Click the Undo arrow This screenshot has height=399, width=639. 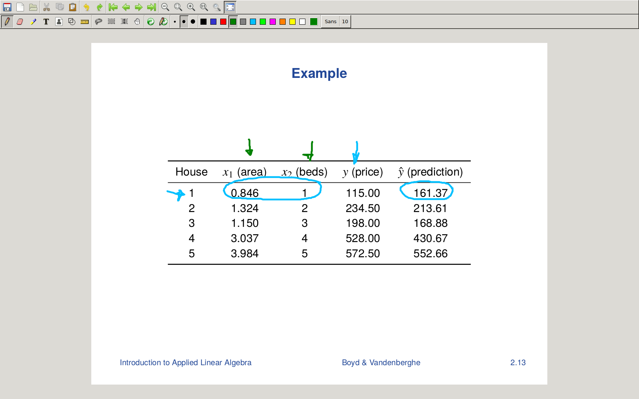(x=87, y=7)
